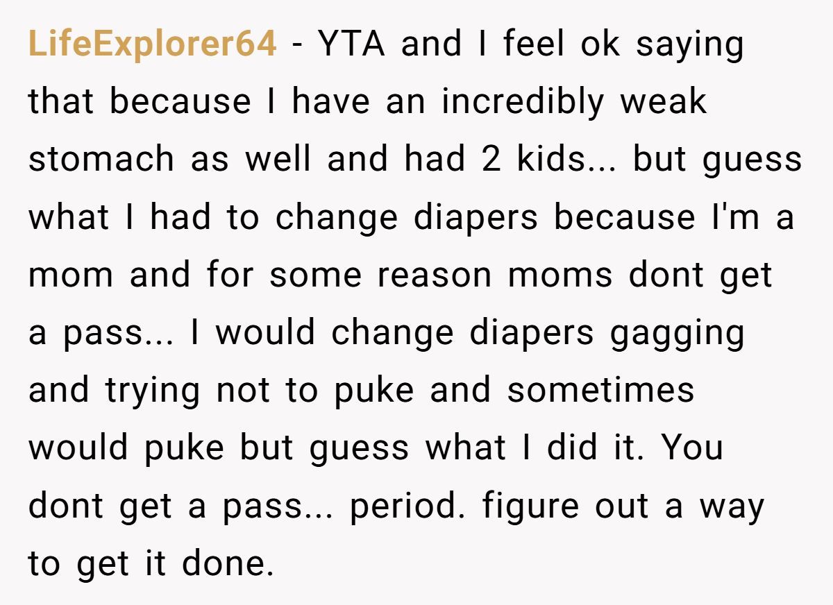Image resolution: width=833 pixels, height=605 pixels.
Task: Click the word "You" ending a line
Action: [x=692, y=448]
